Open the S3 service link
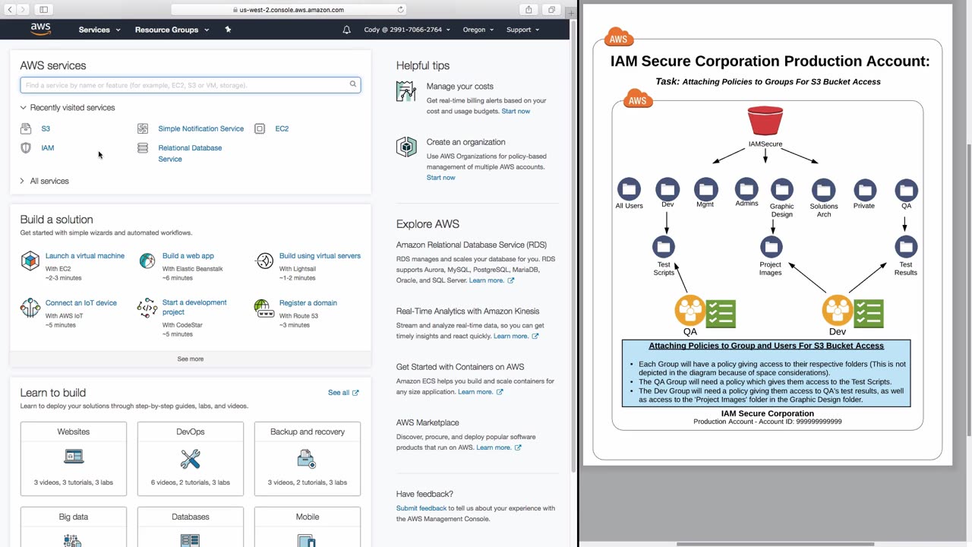 (x=46, y=129)
